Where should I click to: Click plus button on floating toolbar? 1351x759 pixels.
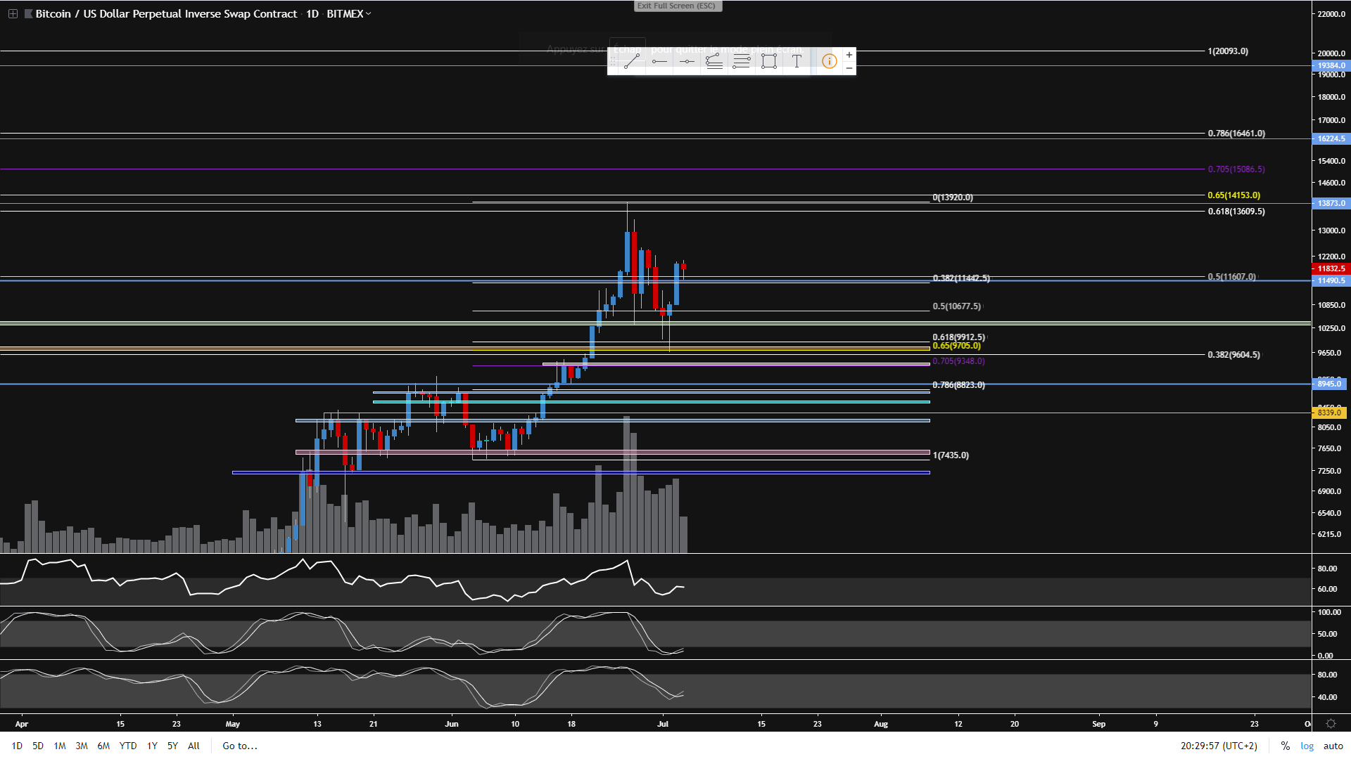(x=849, y=55)
